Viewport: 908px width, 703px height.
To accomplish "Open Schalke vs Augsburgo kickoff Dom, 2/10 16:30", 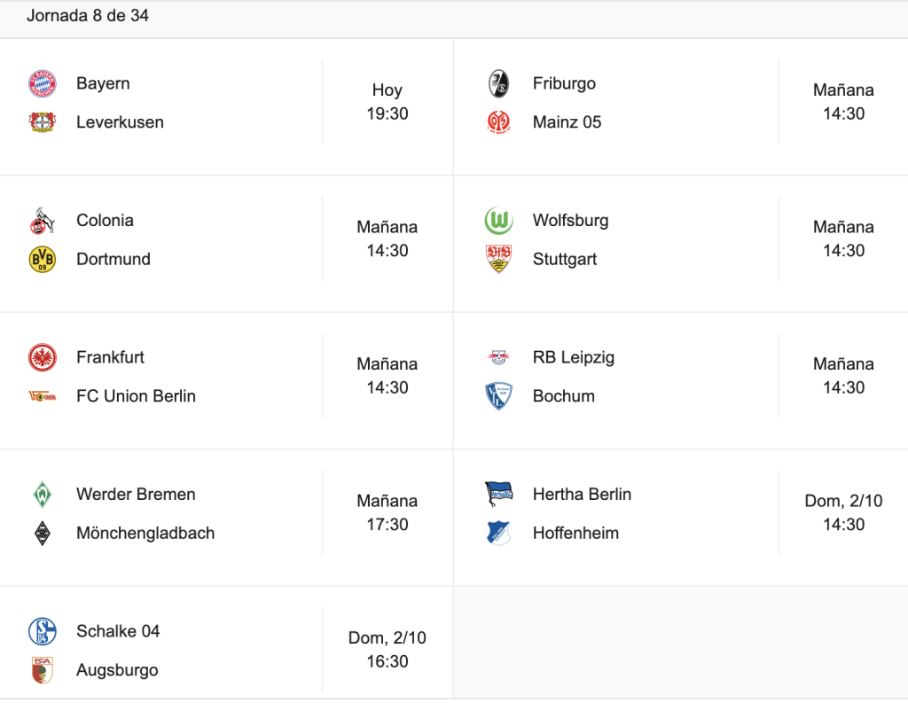I will (x=387, y=650).
